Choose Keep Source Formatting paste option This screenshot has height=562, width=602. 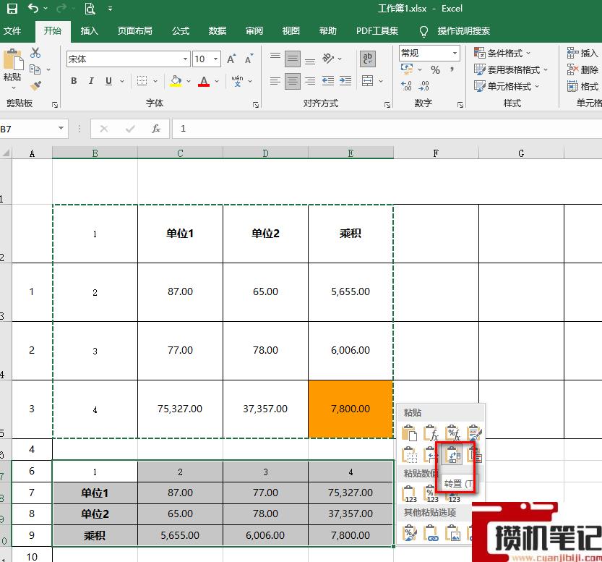475,433
